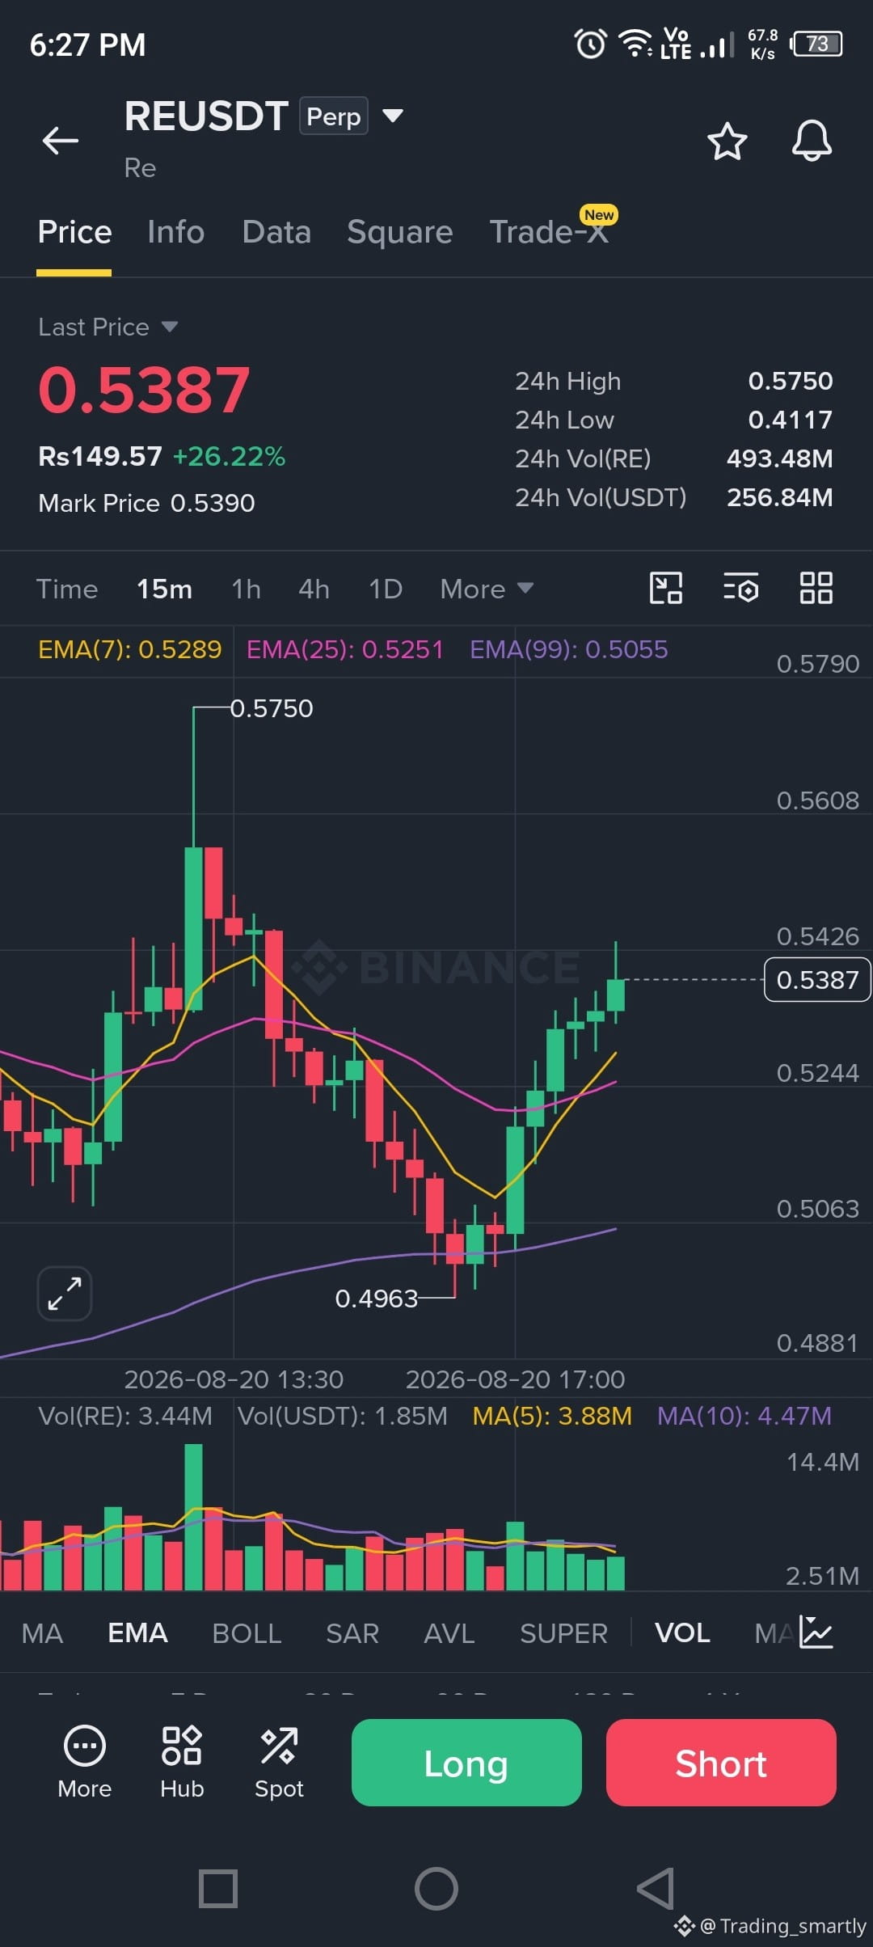Image resolution: width=873 pixels, height=1947 pixels.
Task: Tap the Perp contract type badge
Action: coord(333,116)
